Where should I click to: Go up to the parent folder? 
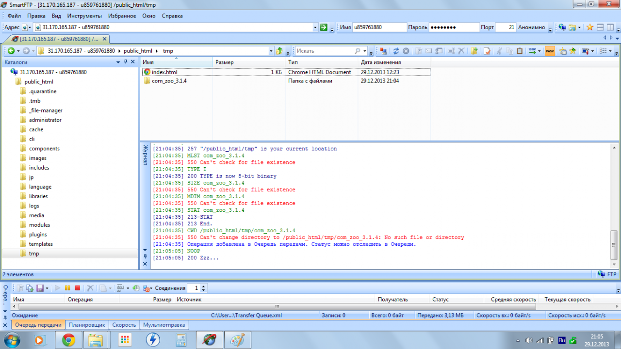point(279,51)
